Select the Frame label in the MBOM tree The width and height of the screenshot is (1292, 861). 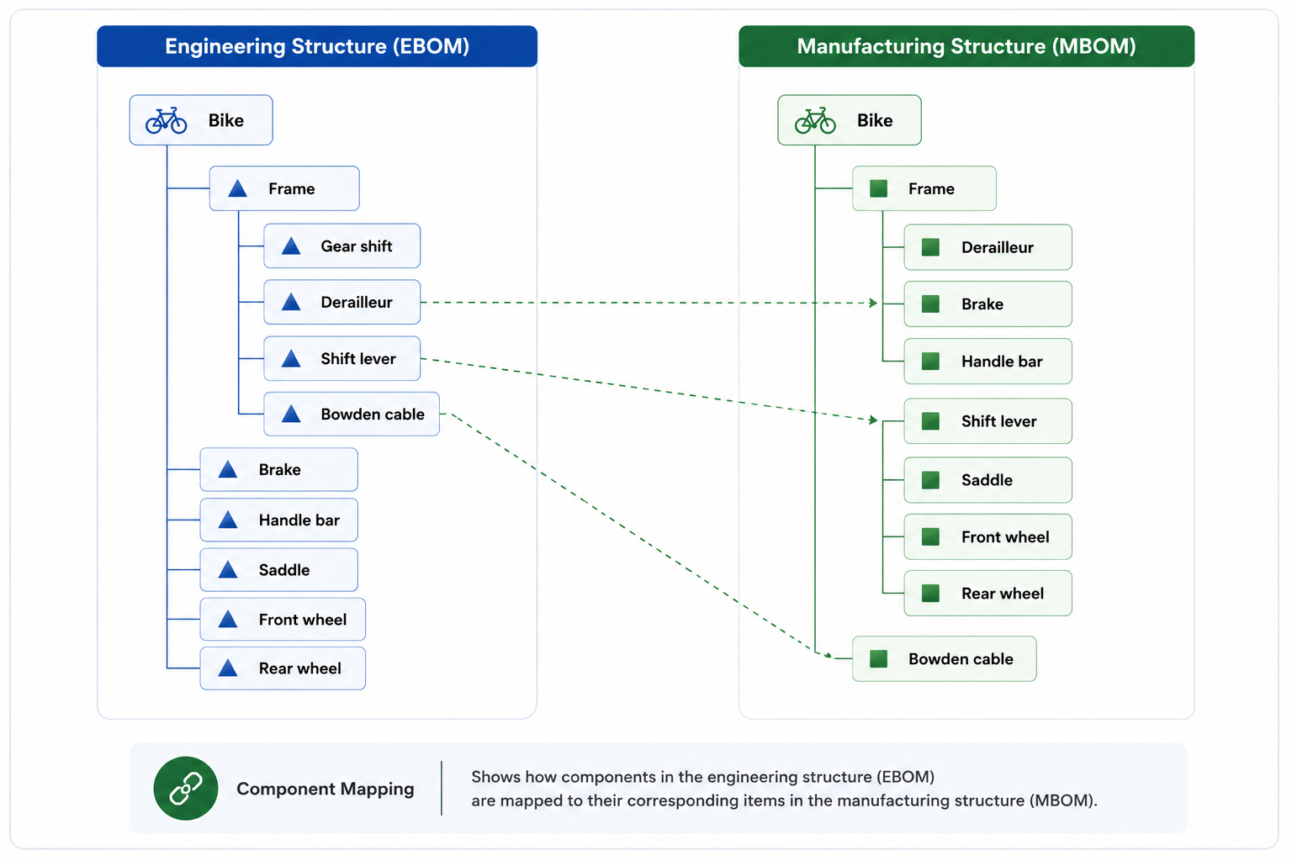(x=931, y=188)
